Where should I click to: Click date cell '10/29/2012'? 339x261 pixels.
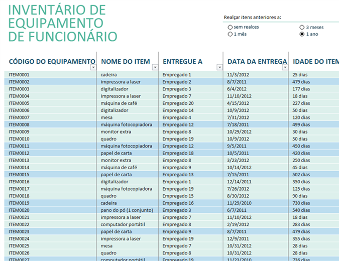pos(240,132)
